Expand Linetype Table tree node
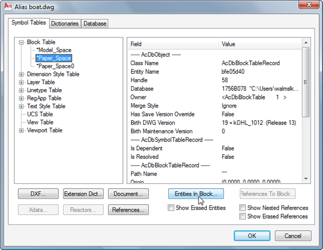Viewport: 323px width, 250px height. [21, 90]
